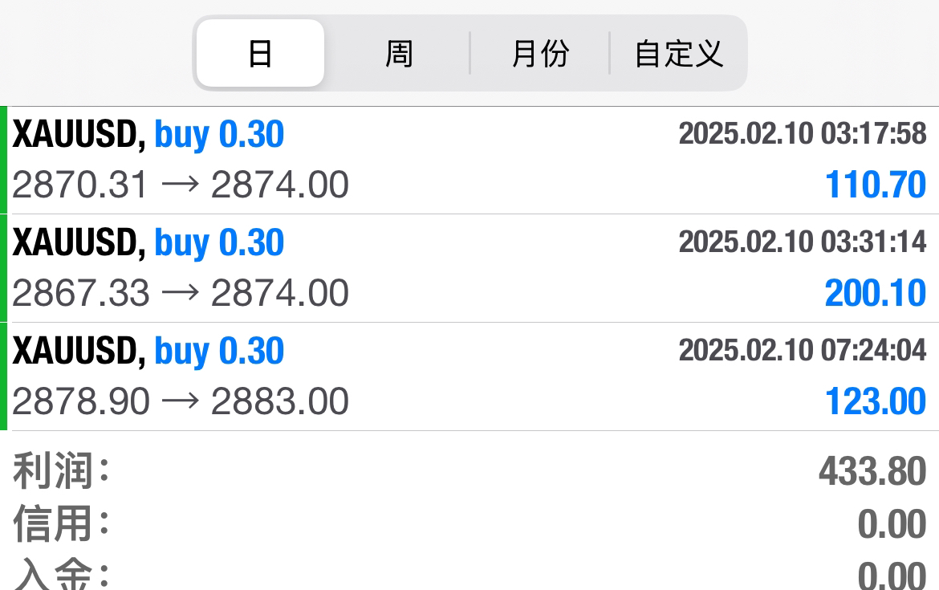Screen dimensions: 939x590
Task: Tap price range 2878.90 → 2883.00
Action: pos(181,401)
